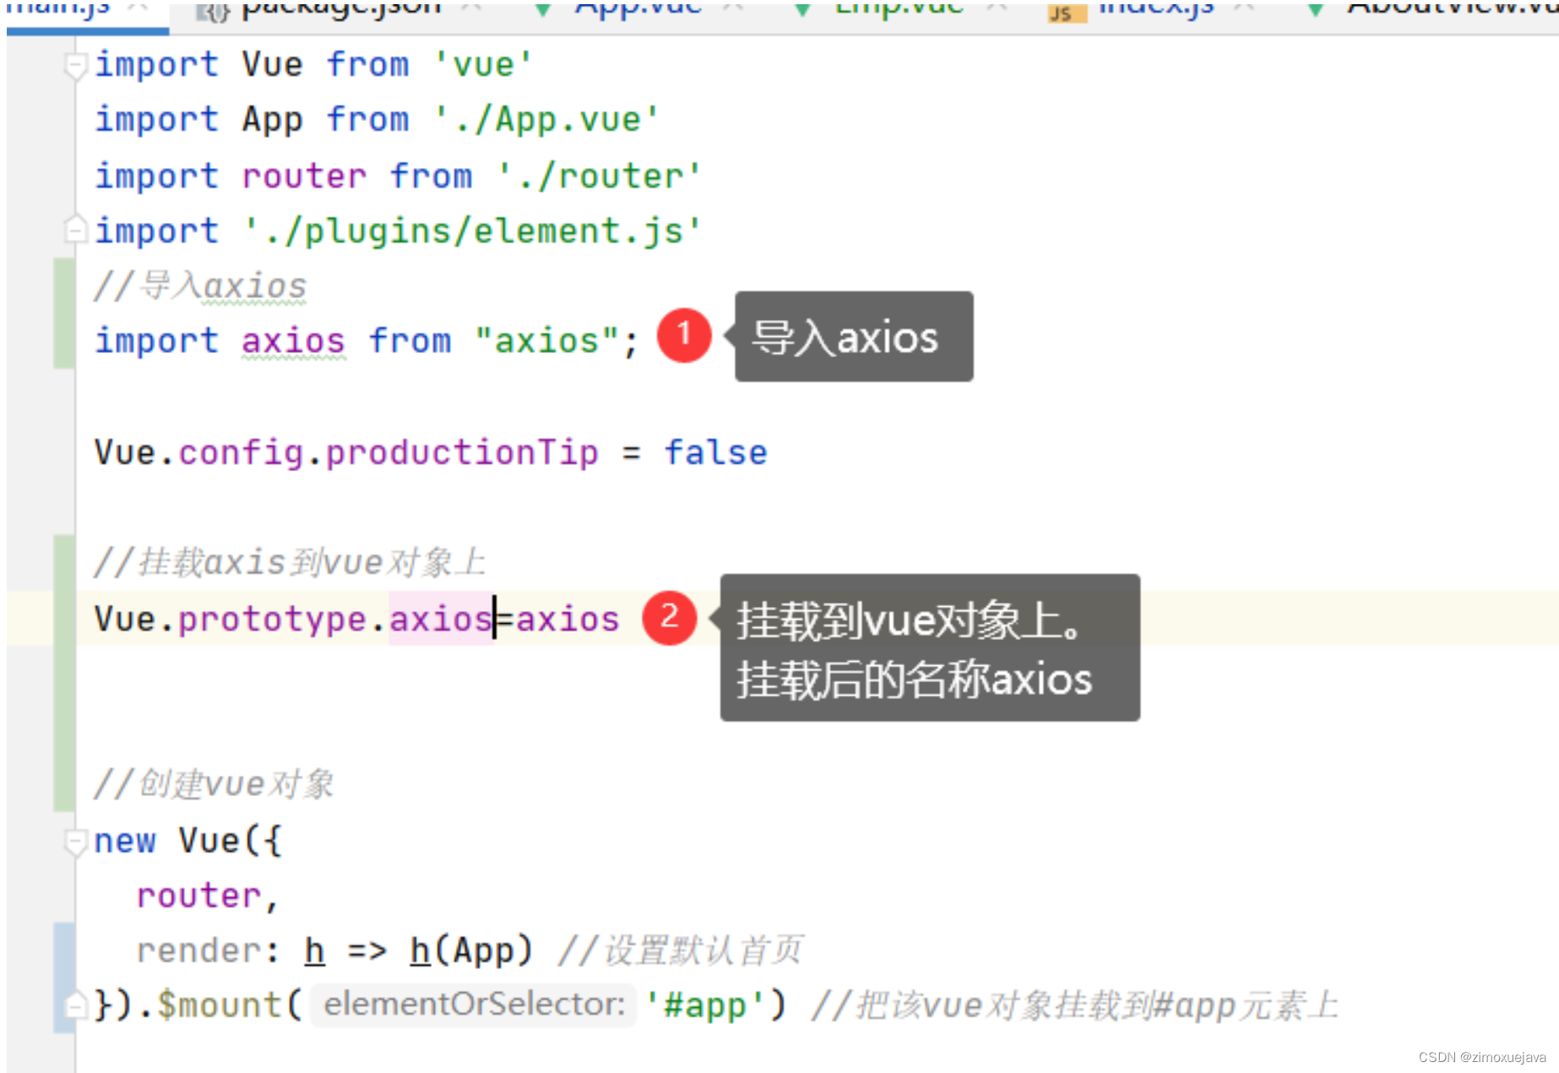Collapse the import block fold marker at first import line
This screenshot has width=1559, height=1073.
(76, 66)
